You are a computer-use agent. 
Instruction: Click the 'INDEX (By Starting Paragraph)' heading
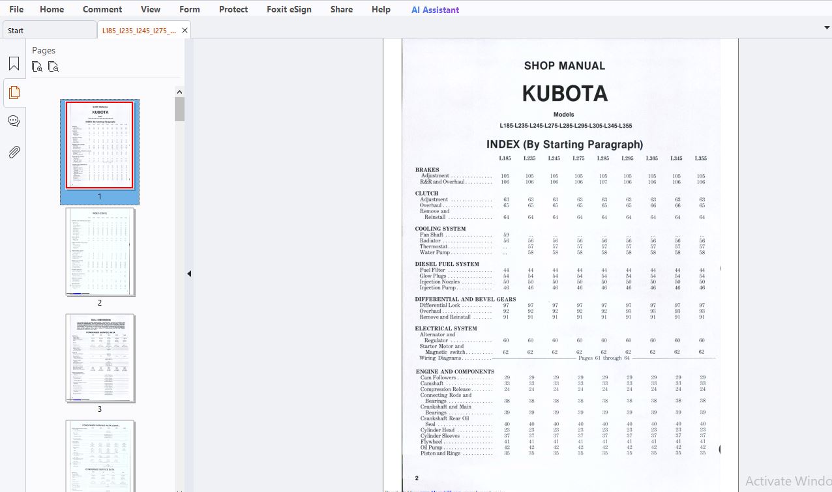pos(565,145)
